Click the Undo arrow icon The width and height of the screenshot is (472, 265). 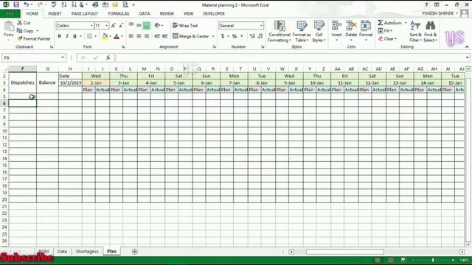pos(27,5)
